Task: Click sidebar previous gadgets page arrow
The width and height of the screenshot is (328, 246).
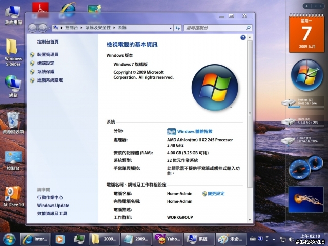Action: (315, 6)
